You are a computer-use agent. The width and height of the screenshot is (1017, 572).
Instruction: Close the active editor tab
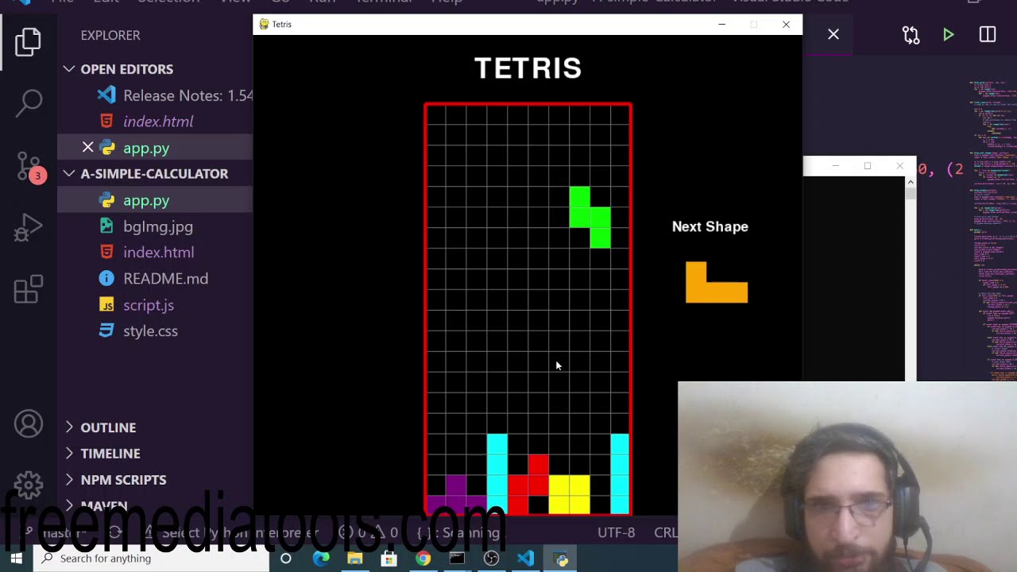point(833,34)
